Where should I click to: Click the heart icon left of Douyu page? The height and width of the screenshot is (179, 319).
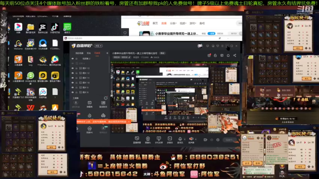click(125, 33)
